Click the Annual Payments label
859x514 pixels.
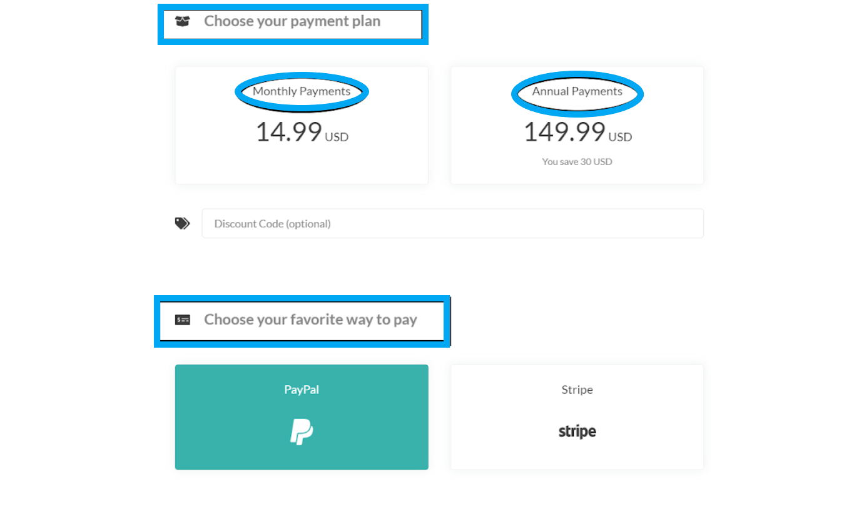[577, 91]
